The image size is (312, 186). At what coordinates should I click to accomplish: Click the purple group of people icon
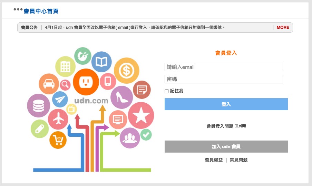[x=130, y=138]
